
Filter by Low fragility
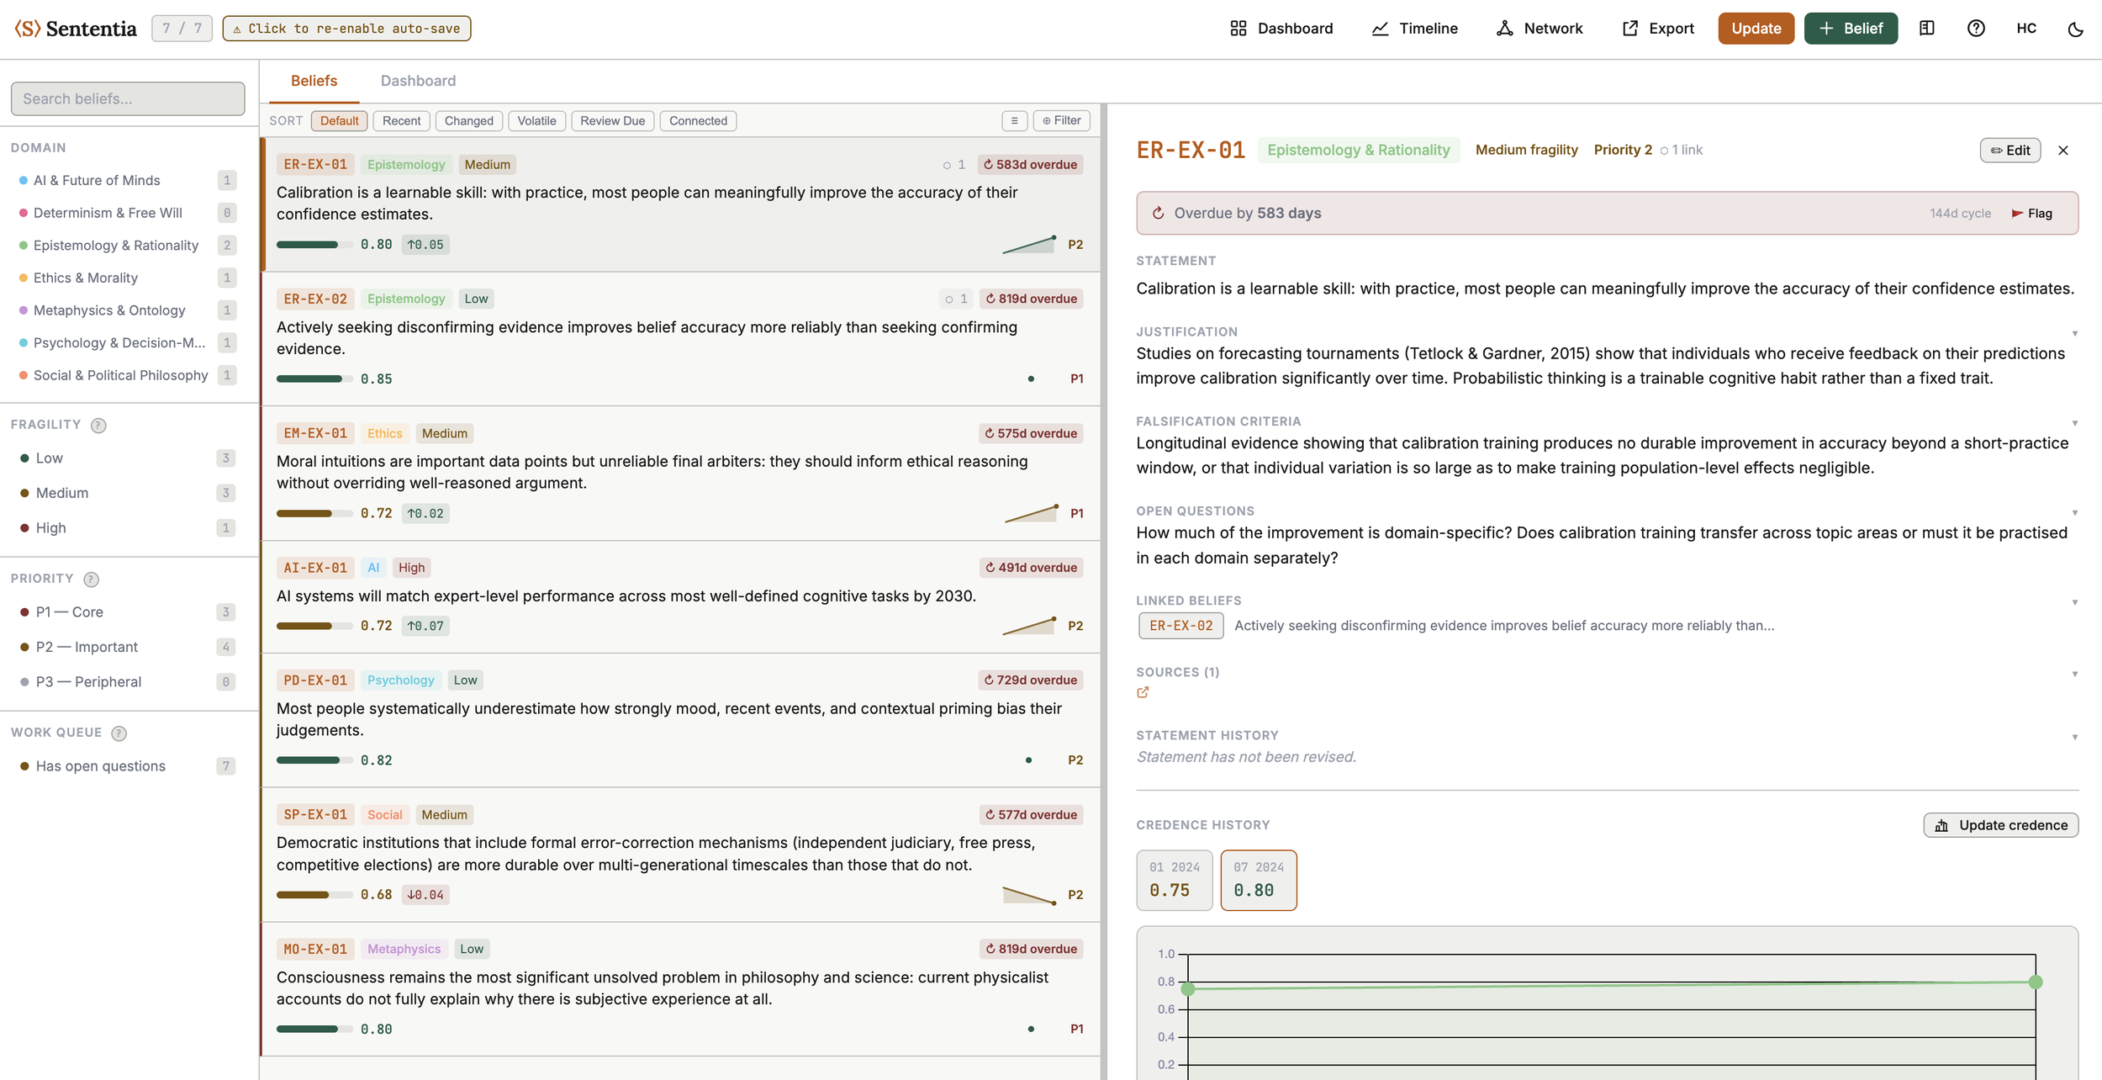[127, 458]
